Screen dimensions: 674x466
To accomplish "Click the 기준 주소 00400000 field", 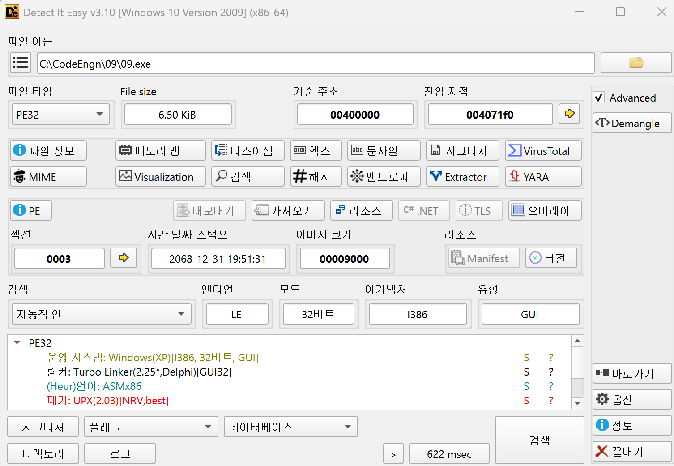I will (355, 114).
